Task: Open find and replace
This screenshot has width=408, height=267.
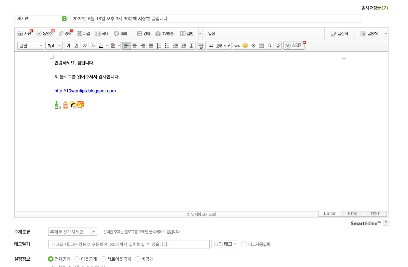Action: point(270,46)
